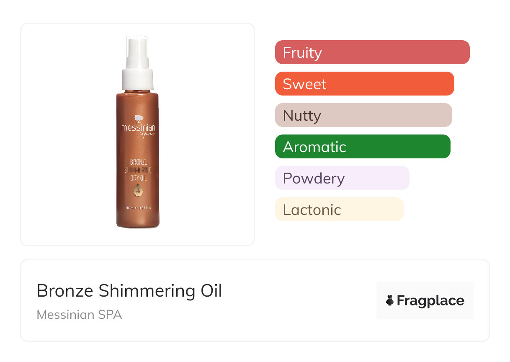This screenshot has height=362, width=510.
Task: Select the Powdery accord bar
Action: 342,178
